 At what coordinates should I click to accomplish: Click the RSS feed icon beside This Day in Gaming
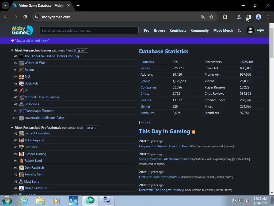193,132
